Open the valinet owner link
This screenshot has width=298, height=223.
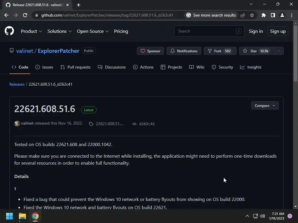pyautogui.click(x=25, y=51)
